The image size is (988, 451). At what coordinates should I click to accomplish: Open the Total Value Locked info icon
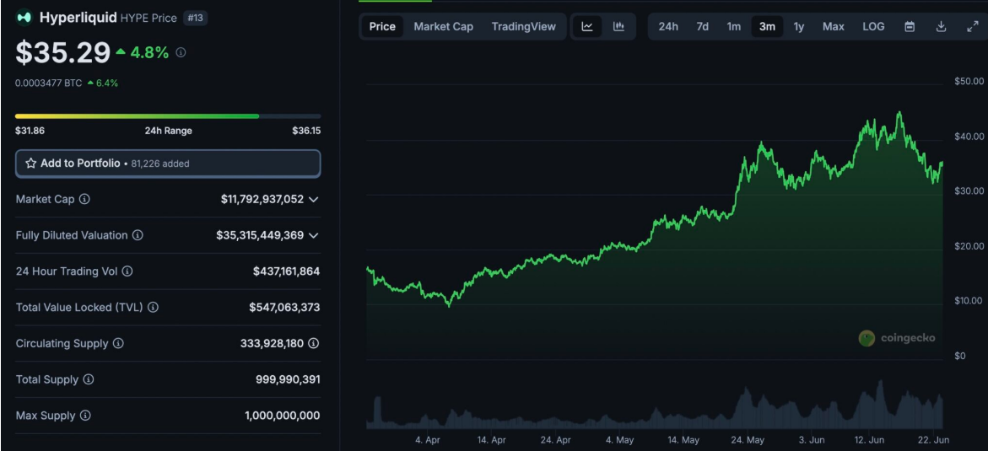(153, 308)
